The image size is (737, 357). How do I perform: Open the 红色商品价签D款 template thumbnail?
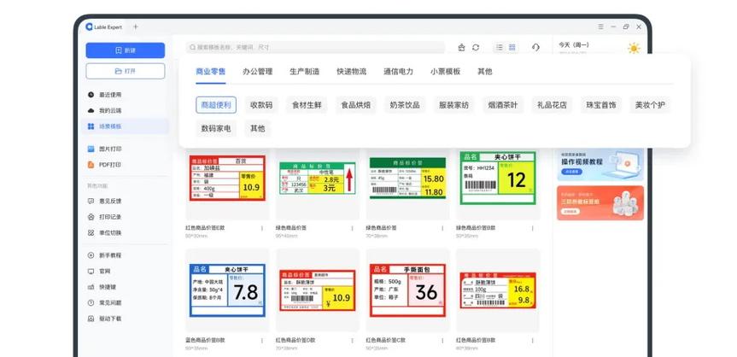pos(318,290)
